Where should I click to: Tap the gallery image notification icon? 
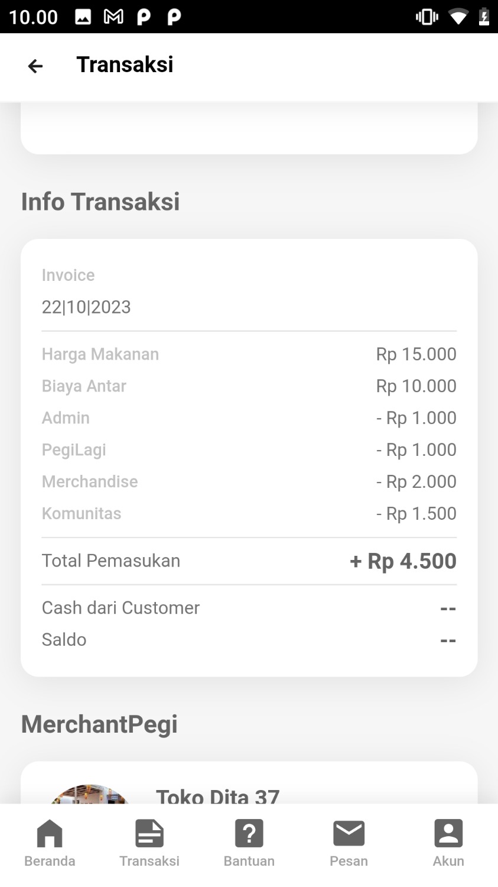(x=83, y=17)
